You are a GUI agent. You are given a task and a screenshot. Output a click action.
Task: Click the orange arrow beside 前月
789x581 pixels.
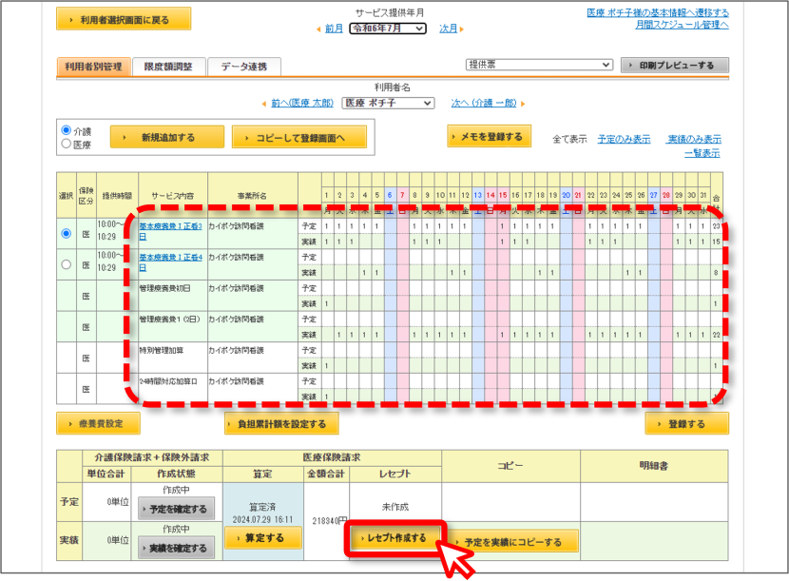click(318, 29)
